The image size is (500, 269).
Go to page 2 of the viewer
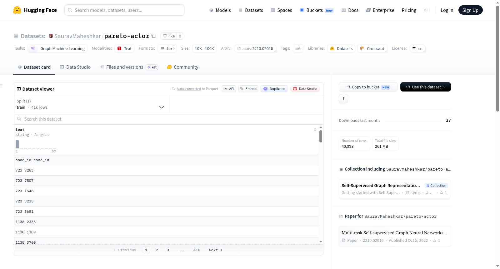click(x=157, y=250)
